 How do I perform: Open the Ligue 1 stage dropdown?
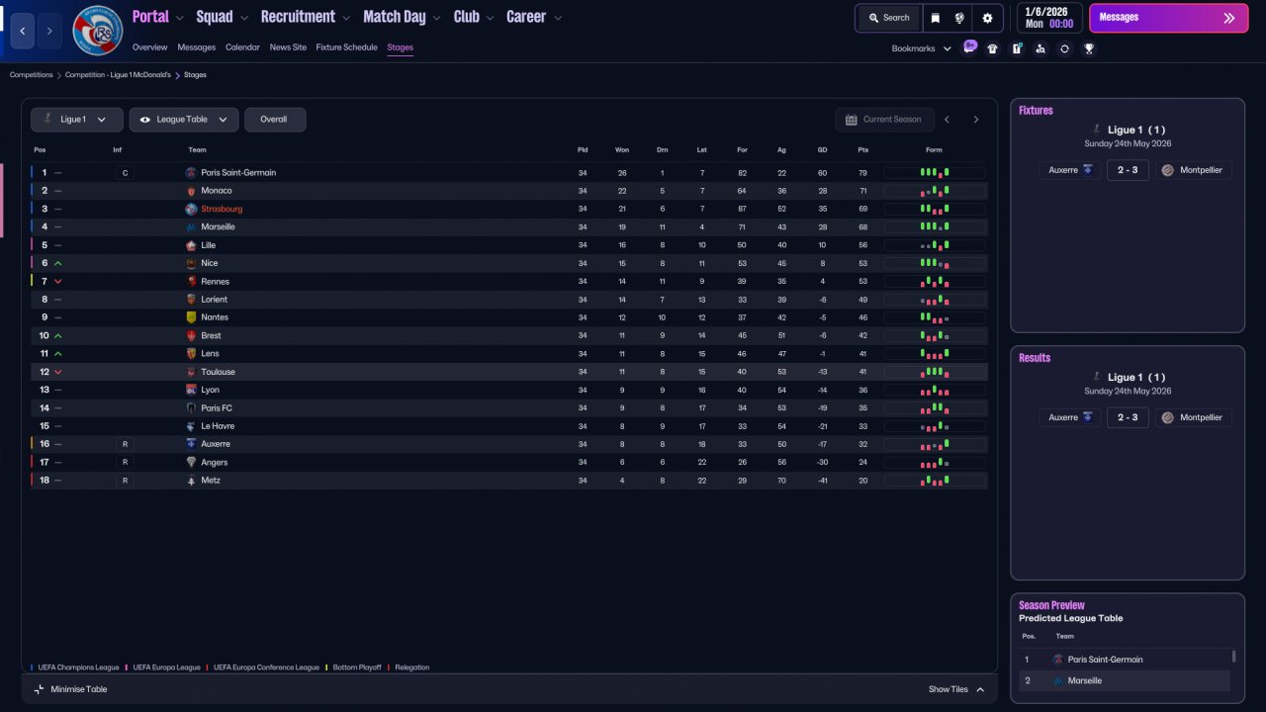tap(77, 120)
